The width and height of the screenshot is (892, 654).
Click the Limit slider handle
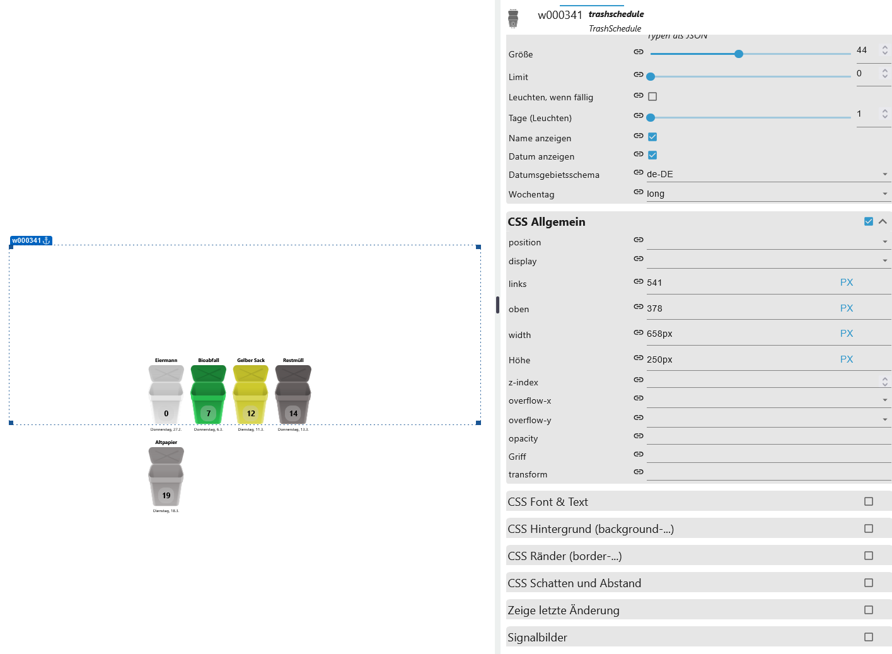(x=651, y=77)
